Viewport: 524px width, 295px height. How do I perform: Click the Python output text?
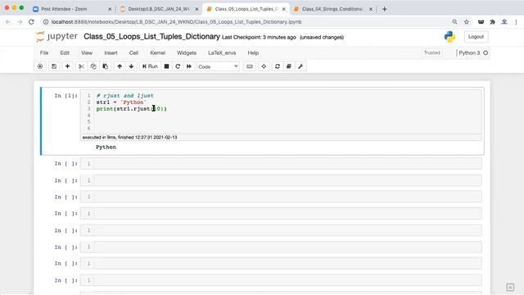[106, 147]
